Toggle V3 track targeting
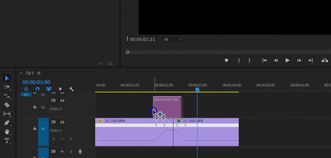The height and width of the screenshot is (158, 331). (43, 95)
